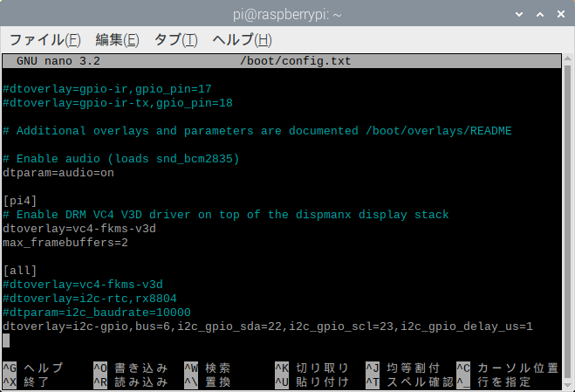Click the ^T スペル確認 shortcut

pos(409,382)
